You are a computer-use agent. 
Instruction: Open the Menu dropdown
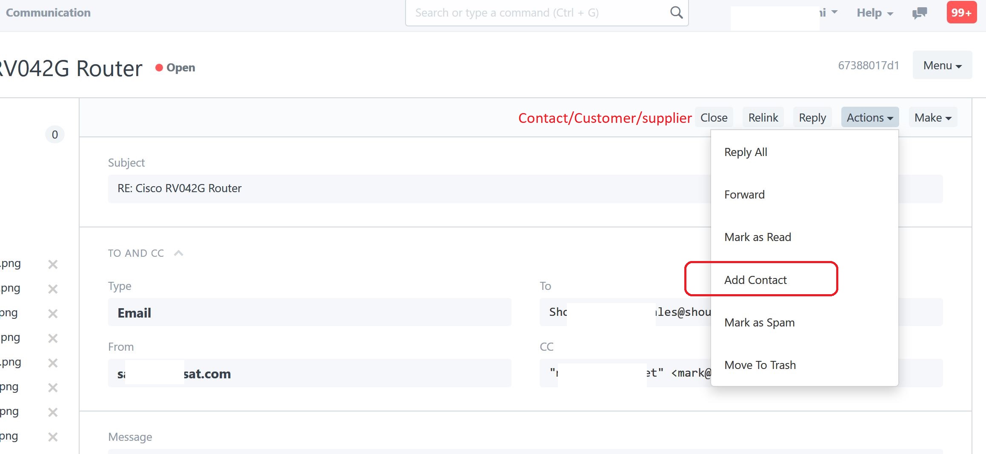click(x=942, y=65)
